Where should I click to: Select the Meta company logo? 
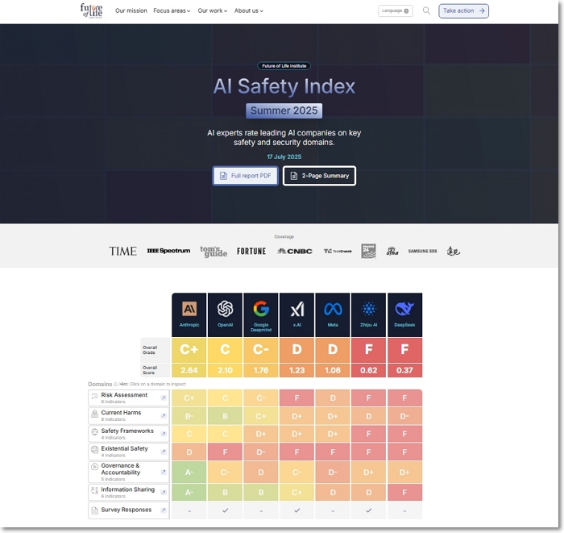(333, 309)
